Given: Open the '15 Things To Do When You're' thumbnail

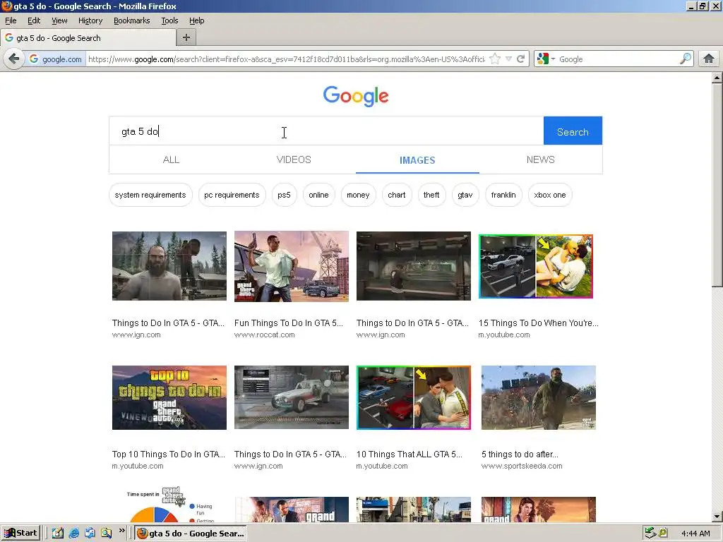Looking at the screenshot, I should click(536, 266).
